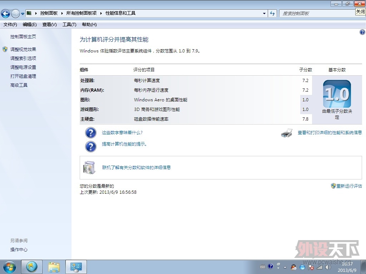Open 提高计算机性能的提示 link
Viewport: 366px width, 274px height.
click(x=124, y=144)
